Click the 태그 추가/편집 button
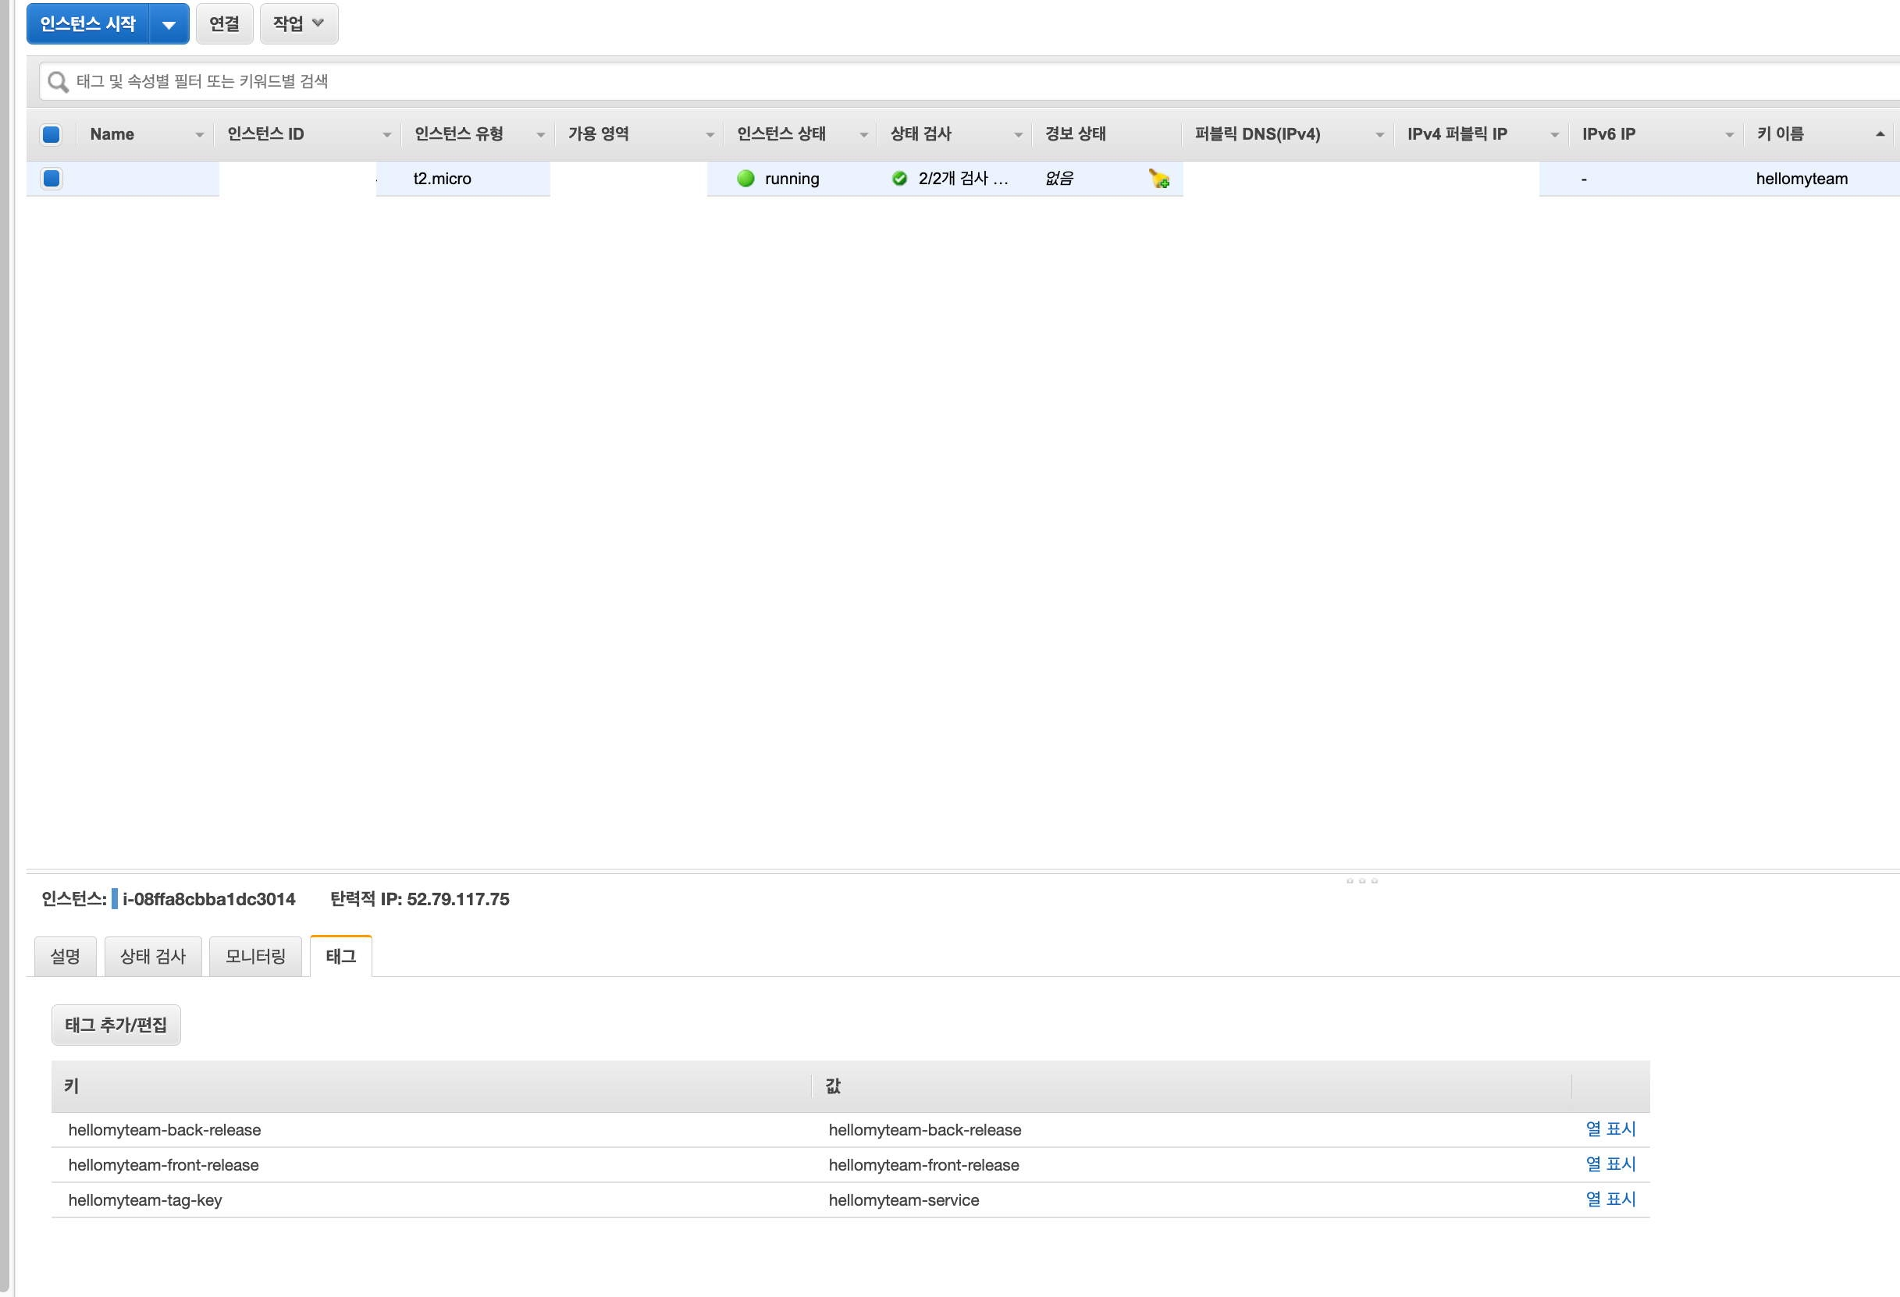This screenshot has width=1900, height=1297. 116,1025
